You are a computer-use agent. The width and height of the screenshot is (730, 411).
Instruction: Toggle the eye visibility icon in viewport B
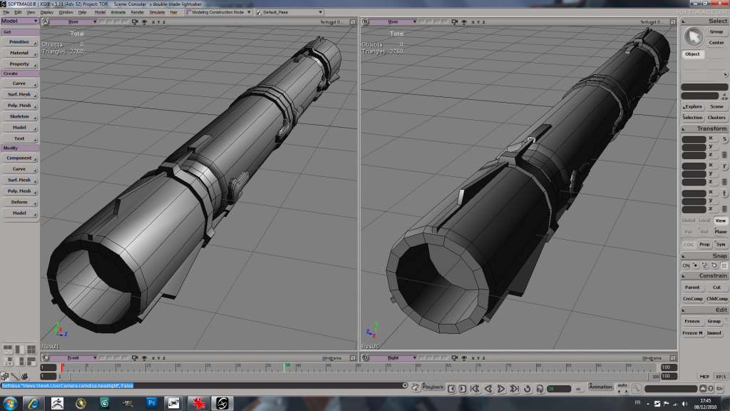464,22
